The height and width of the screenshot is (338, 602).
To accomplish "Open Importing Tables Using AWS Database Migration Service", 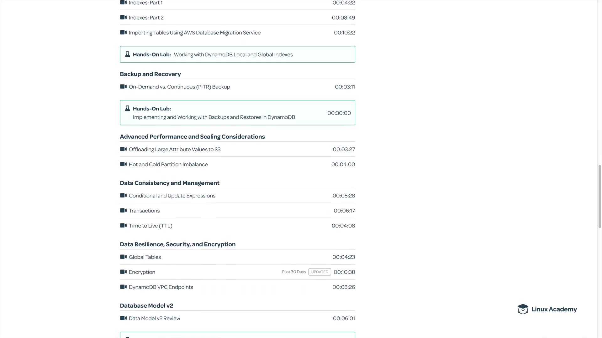I will 194,33.
